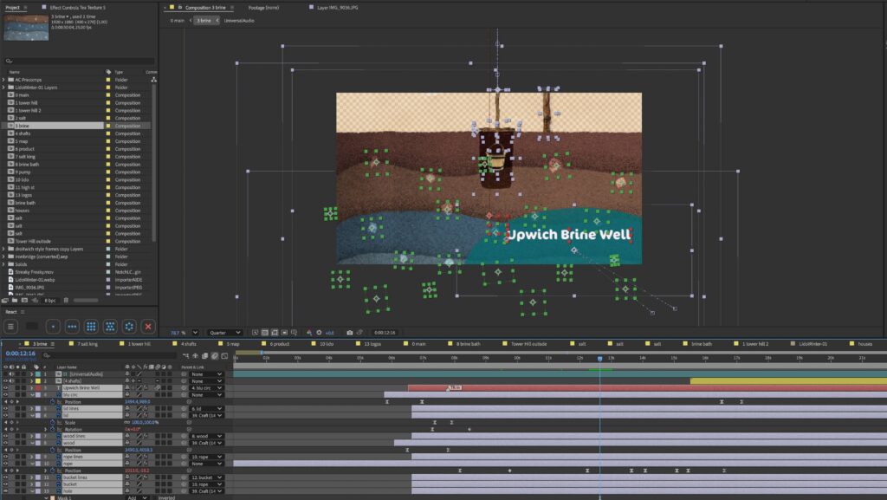Viewport: 887px width, 500px height.
Task: Click UniversalAudio in composition breadcrumb
Action: pyautogui.click(x=239, y=20)
